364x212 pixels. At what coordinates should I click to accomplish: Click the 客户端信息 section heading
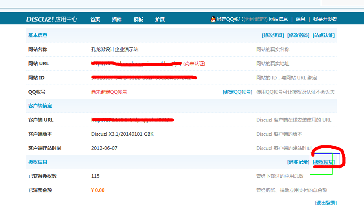tap(40, 106)
